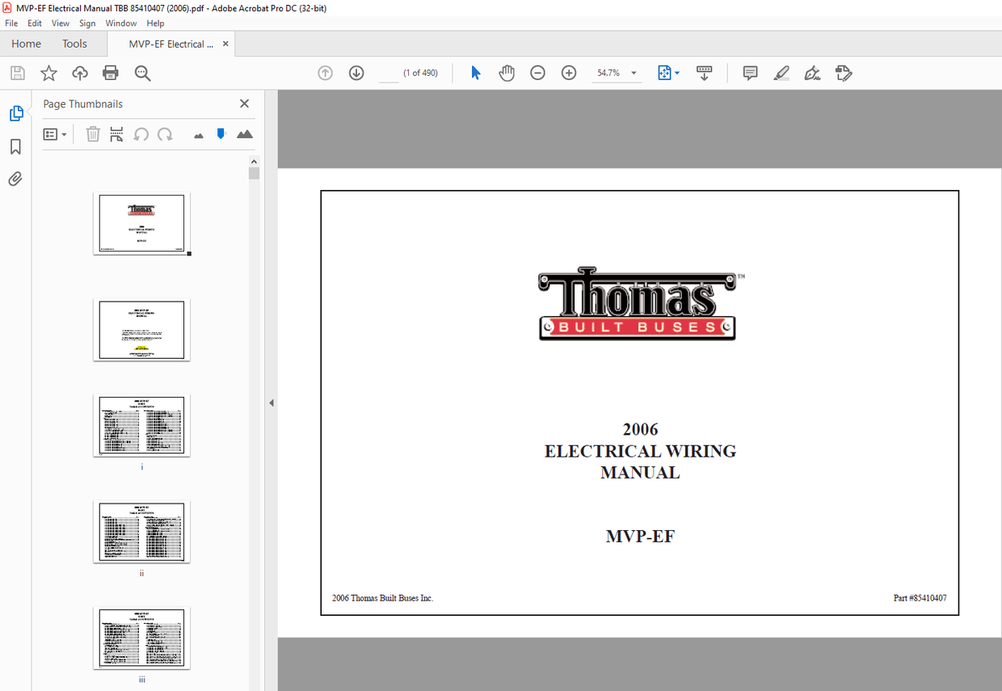
Task: Enlarge thumbnails with large mountain icon
Action: point(245,134)
